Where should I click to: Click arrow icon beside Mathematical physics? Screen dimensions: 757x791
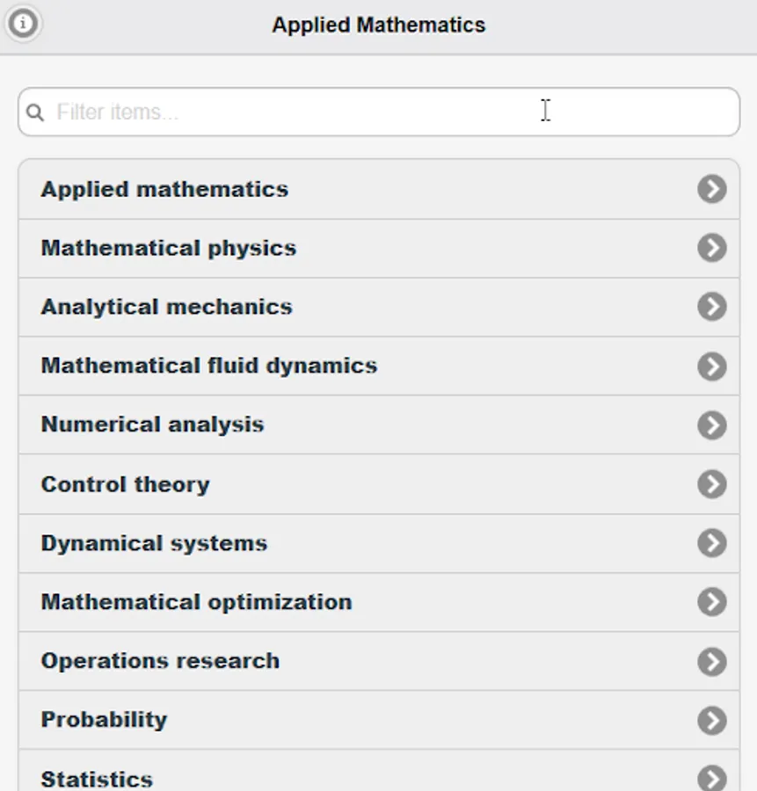tap(712, 248)
